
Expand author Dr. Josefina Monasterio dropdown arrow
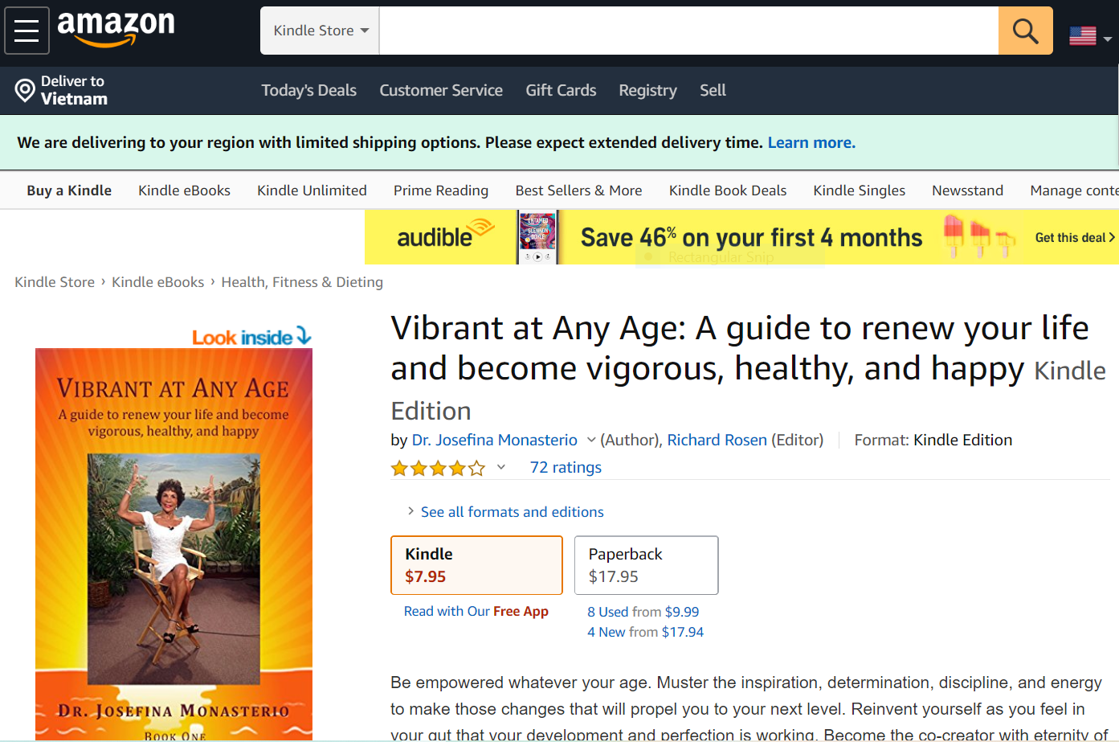tap(591, 440)
